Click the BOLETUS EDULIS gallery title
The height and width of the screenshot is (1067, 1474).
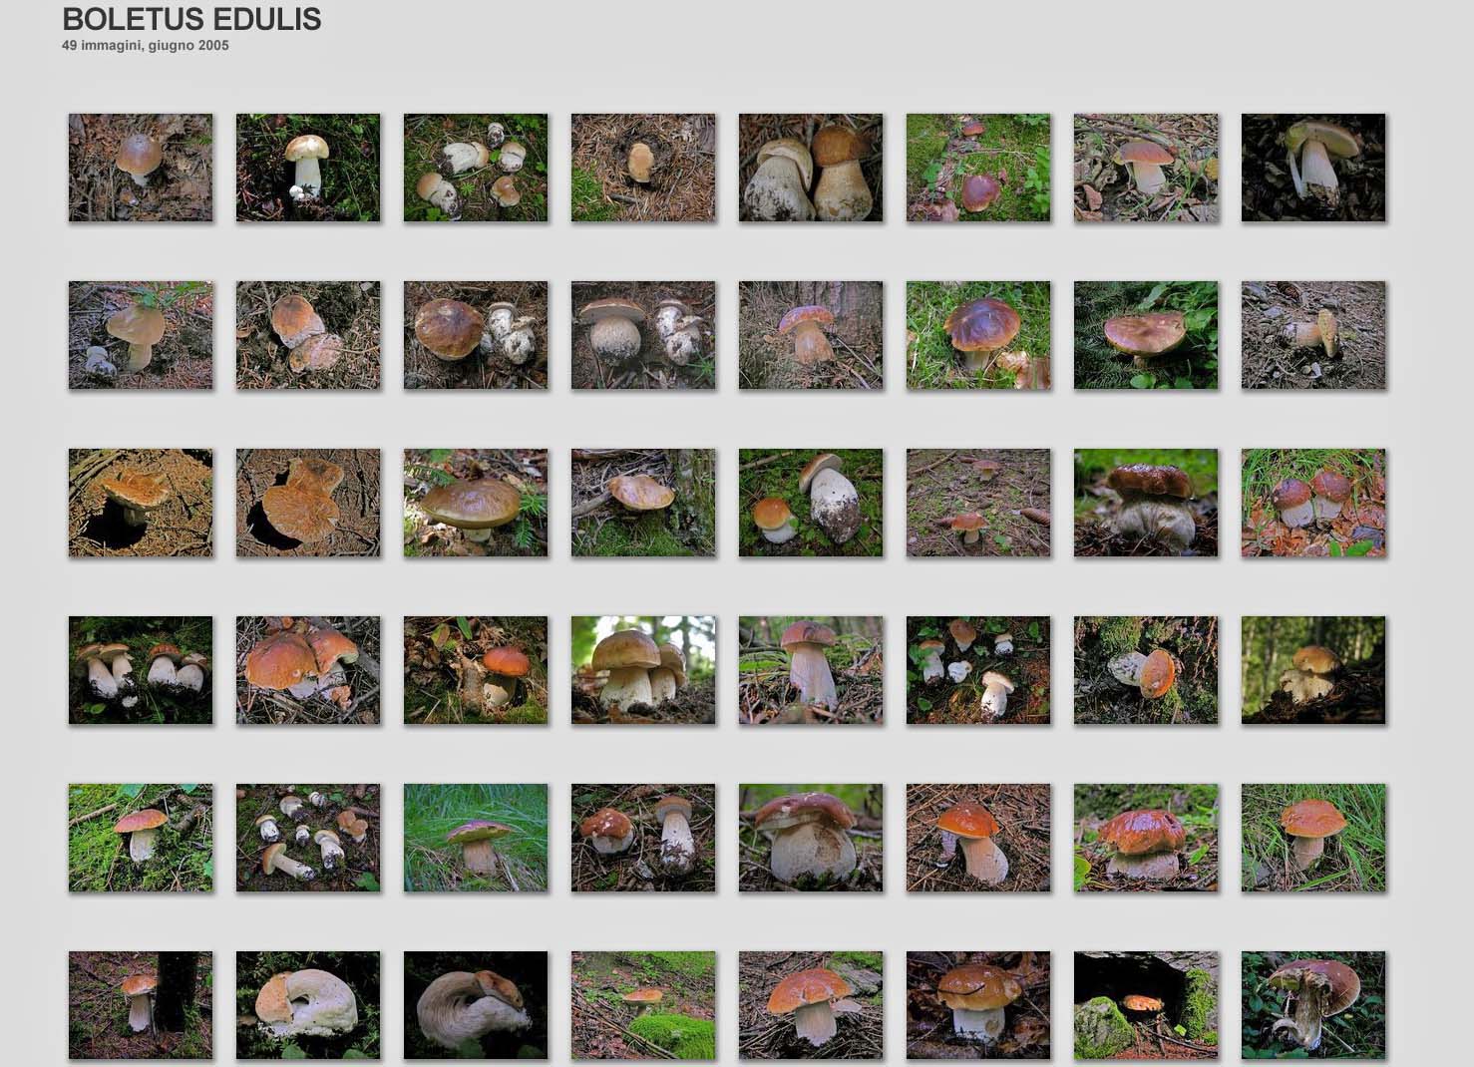[x=191, y=19]
